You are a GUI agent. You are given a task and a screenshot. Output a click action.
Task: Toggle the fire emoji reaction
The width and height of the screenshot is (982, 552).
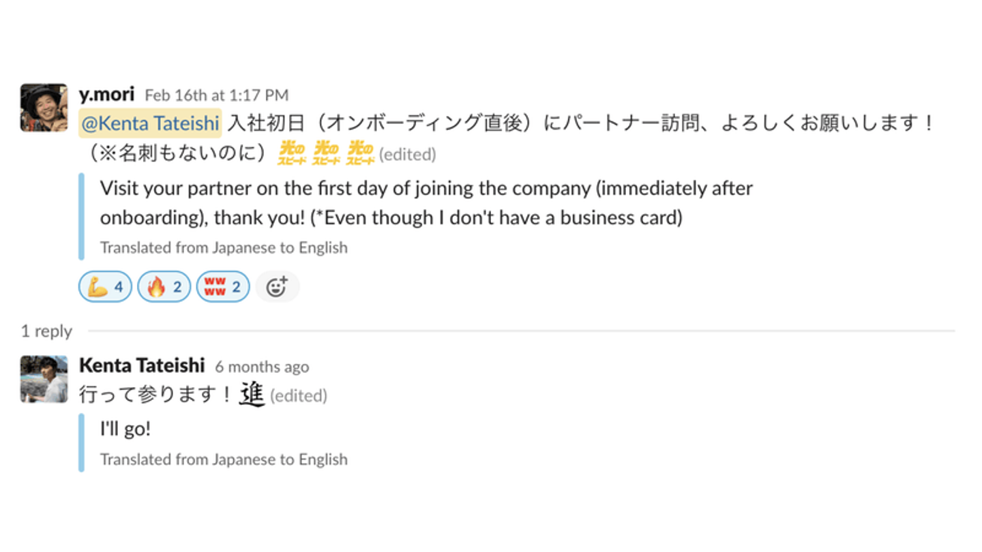tap(164, 287)
